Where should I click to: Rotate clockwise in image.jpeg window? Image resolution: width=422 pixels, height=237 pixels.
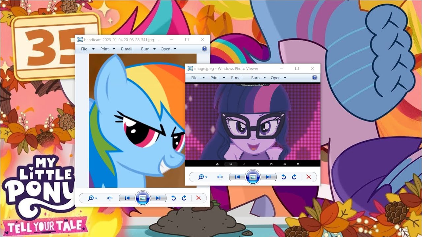pyautogui.click(x=294, y=177)
